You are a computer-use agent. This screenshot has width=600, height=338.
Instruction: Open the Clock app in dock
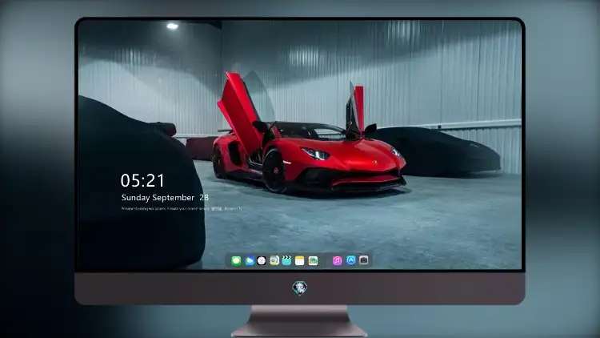[262, 260]
